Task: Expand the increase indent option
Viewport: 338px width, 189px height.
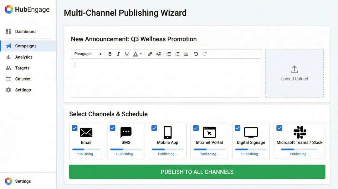Action: [186, 54]
